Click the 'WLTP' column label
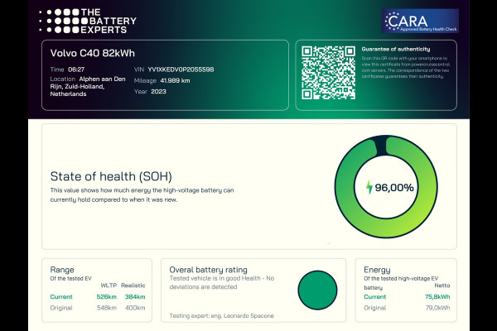This screenshot has height=331, width=497. pyautogui.click(x=109, y=285)
